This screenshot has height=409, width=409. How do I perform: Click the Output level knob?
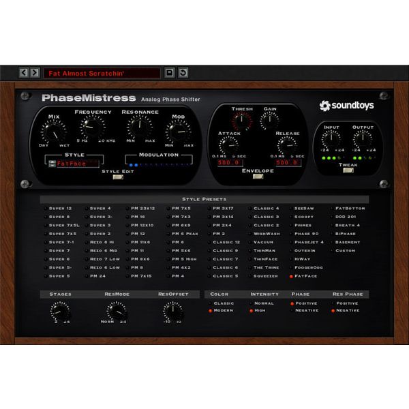(363, 138)
